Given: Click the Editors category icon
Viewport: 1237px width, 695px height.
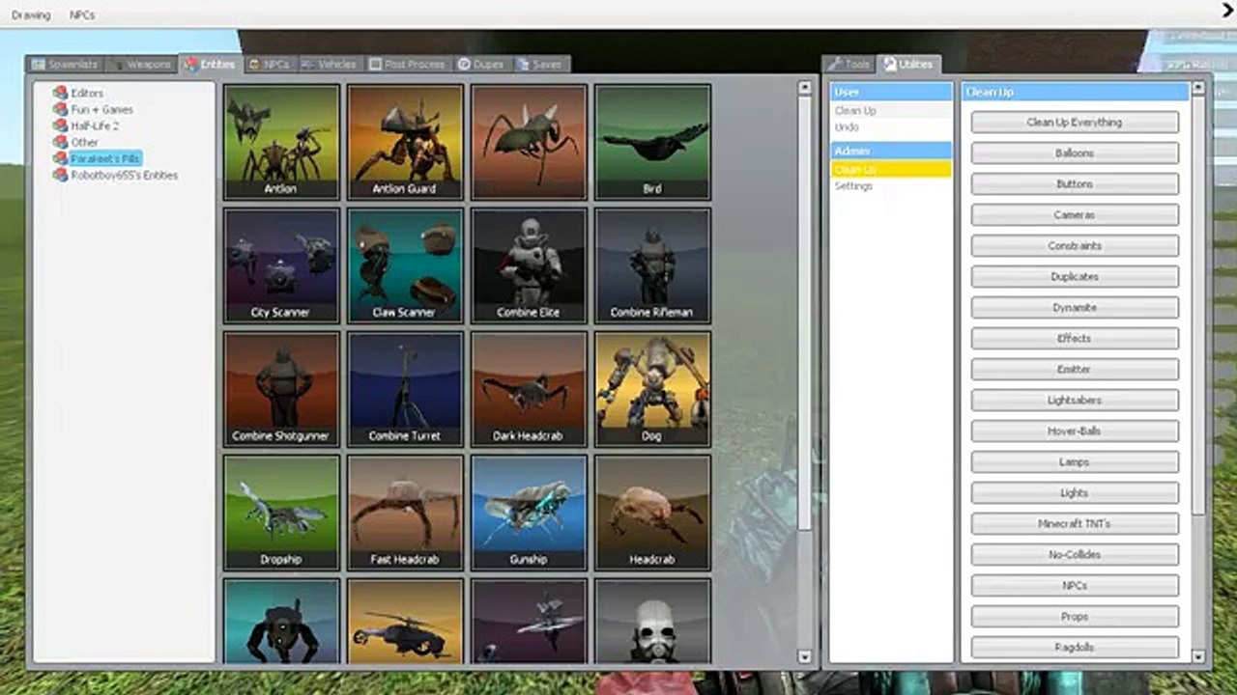Looking at the screenshot, I should pyautogui.click(x=60, y=93).
